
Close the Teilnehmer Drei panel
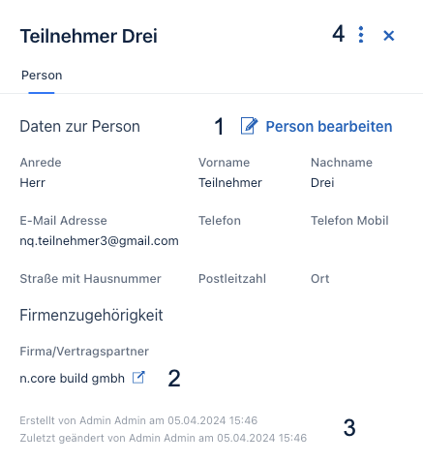pyautogui.click(x=389, y=36)
